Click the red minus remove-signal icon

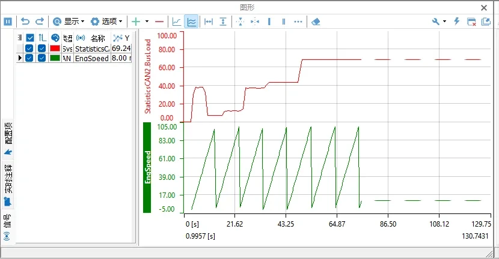click(159, 21)
